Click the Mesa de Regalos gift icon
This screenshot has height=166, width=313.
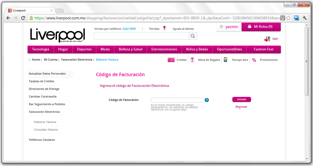pyautogui.click(x=192, y=60)
